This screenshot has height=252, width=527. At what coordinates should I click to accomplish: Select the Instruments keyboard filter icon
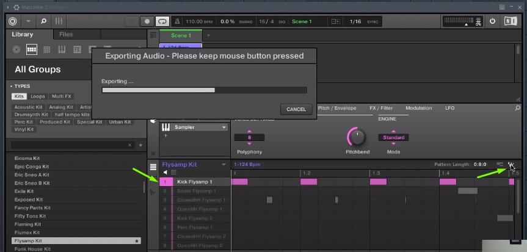point(62,49)
